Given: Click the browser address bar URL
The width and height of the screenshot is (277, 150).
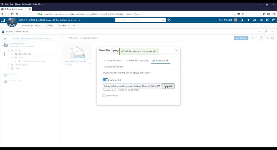Looking at the screenshot, I should point(91,14).
